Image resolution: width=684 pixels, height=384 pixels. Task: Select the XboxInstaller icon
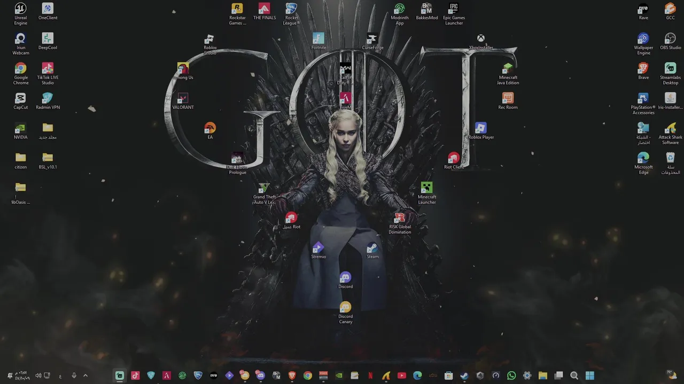(481, 41)
